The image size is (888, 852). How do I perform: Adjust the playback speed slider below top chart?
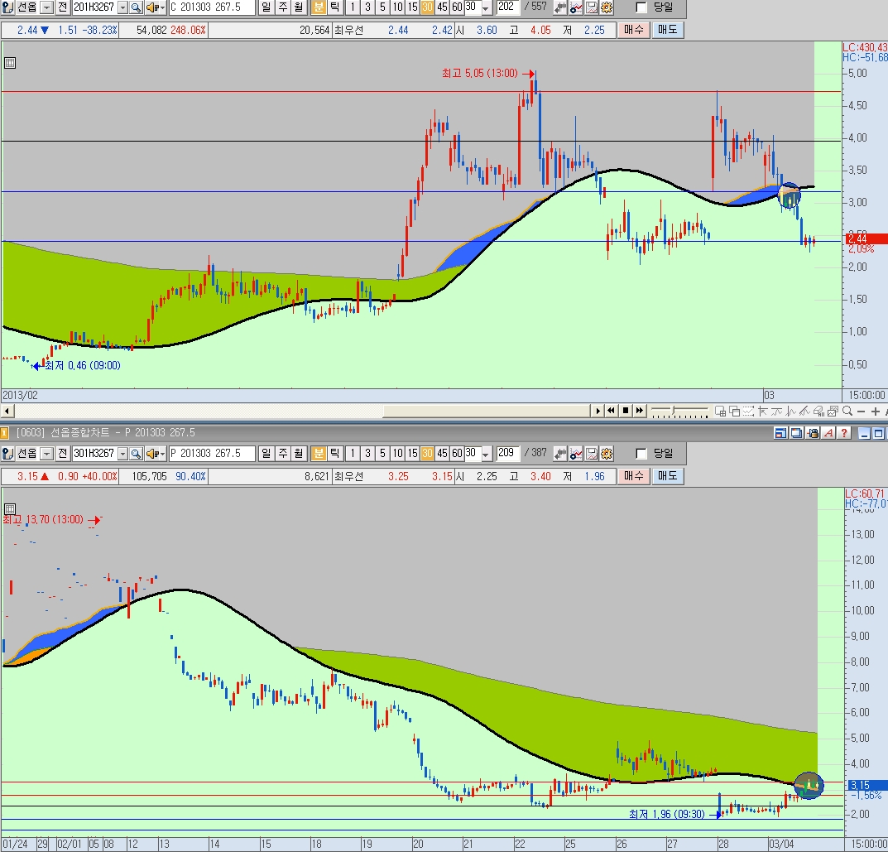click(674, 411)
